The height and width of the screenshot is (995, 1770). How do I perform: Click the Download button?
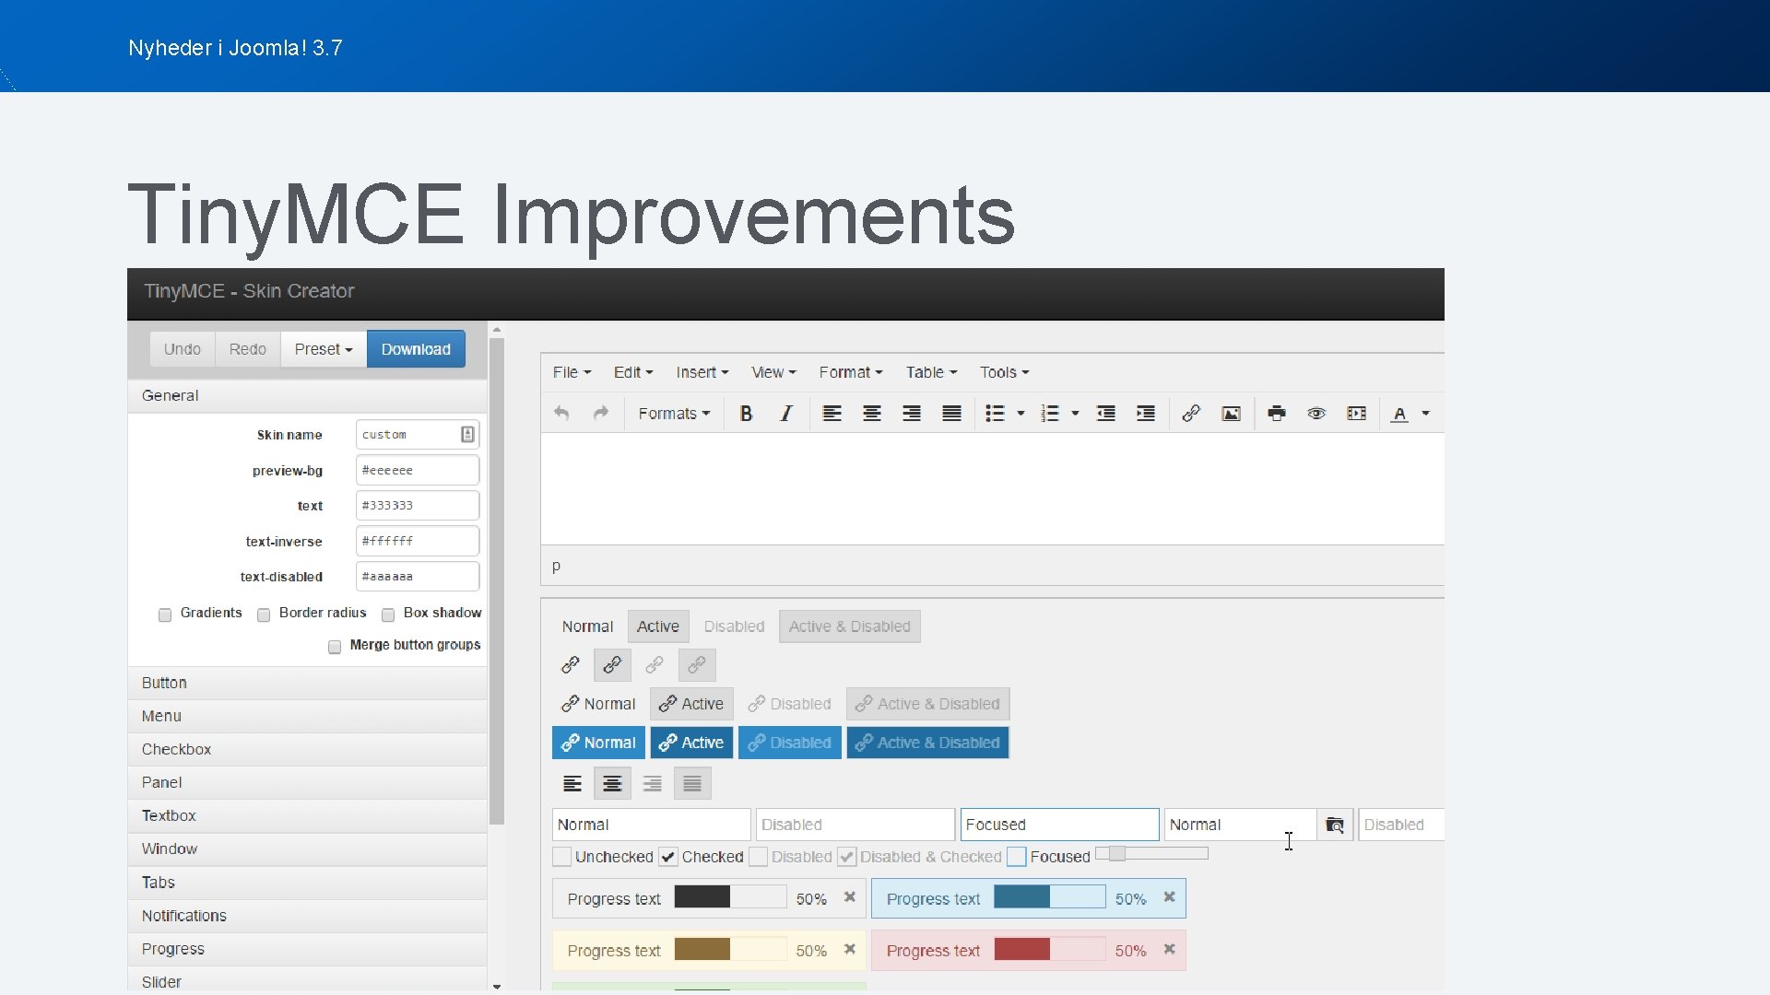(x=416, y=349)
